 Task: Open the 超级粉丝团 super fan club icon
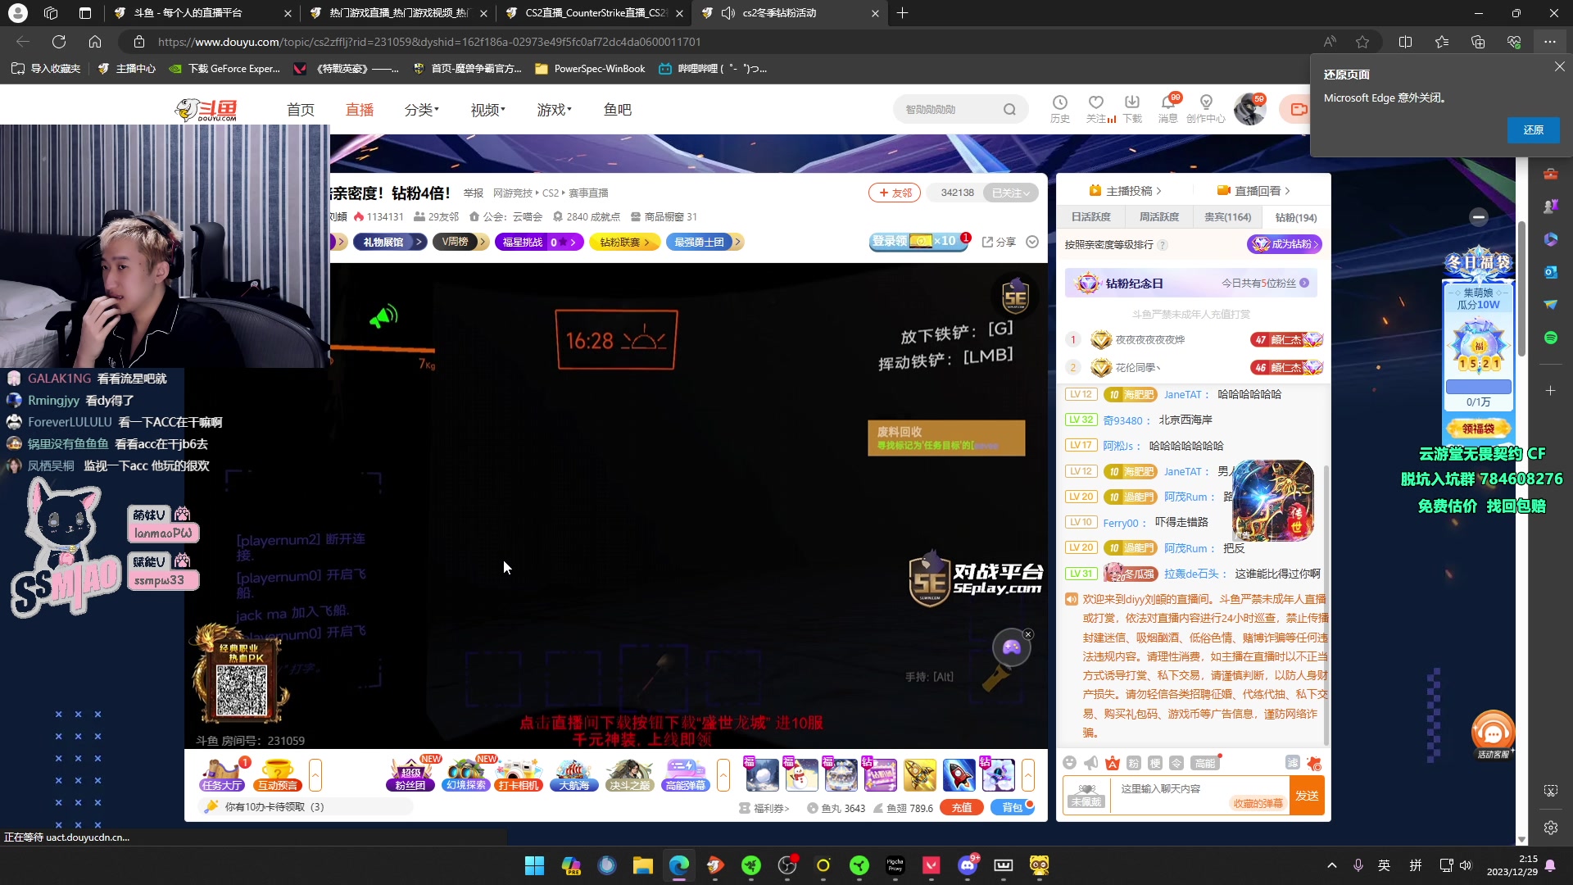click(410, 774)
